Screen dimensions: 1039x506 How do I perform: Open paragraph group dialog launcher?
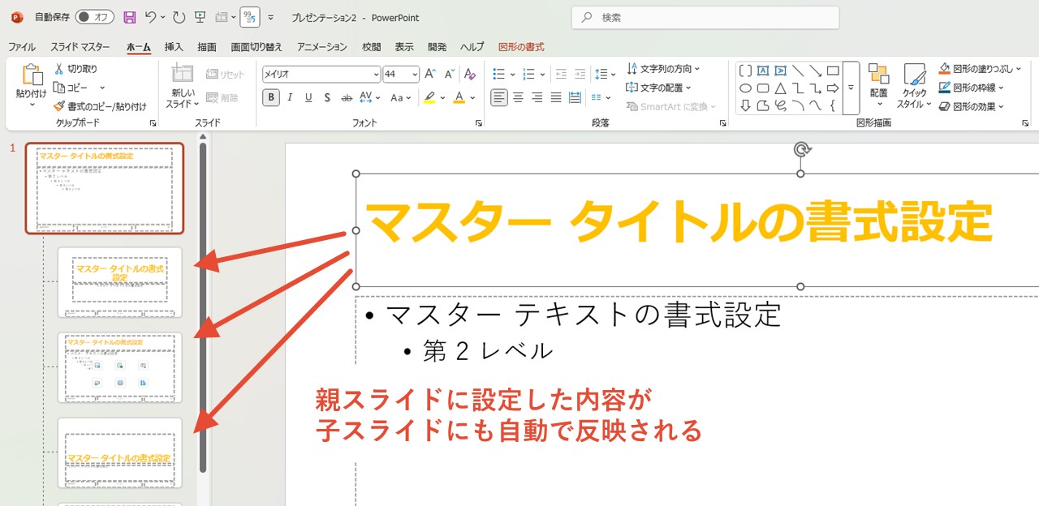point(722,123)
